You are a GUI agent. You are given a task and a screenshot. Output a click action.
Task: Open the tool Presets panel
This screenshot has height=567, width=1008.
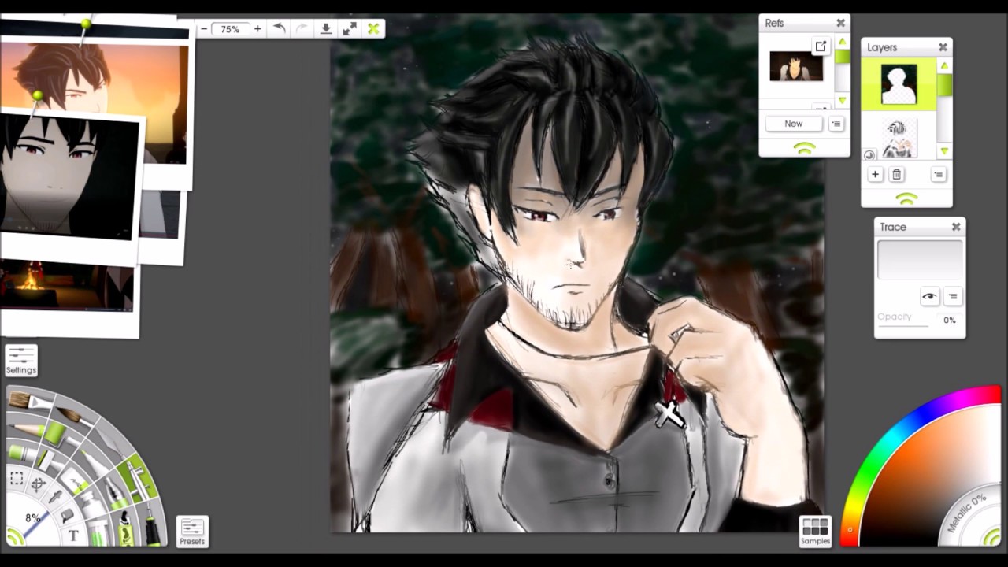click(x=192, y=532)
